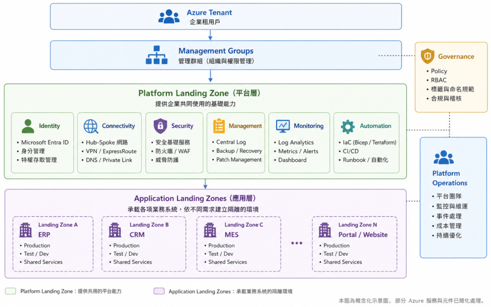Click the Landing Zone C building icon
The height and width of the screenshot is (307, 491).
coord(210,230)
